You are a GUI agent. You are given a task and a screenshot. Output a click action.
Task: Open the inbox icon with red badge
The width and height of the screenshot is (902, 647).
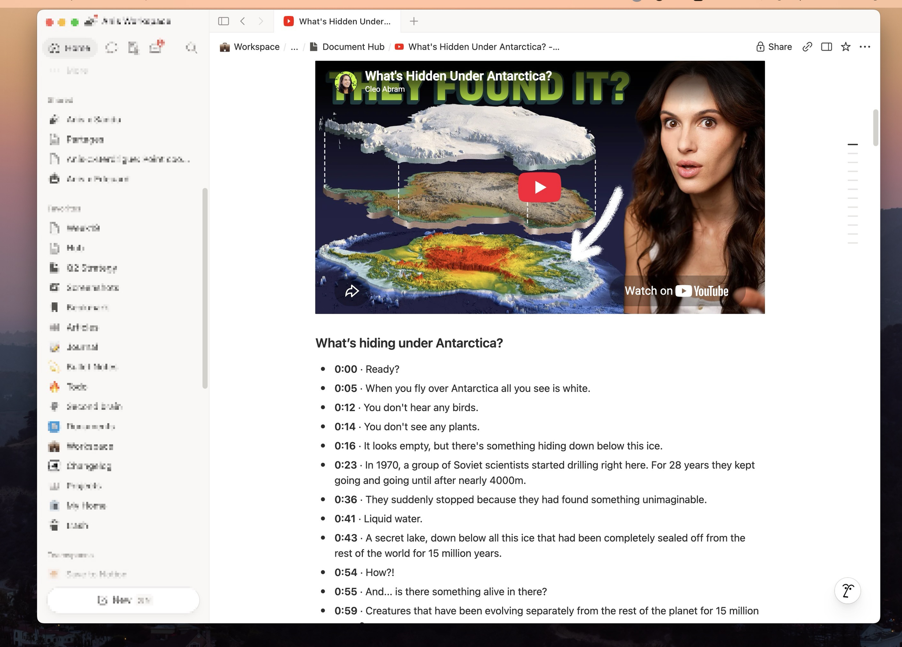click(x=156, y=47)
